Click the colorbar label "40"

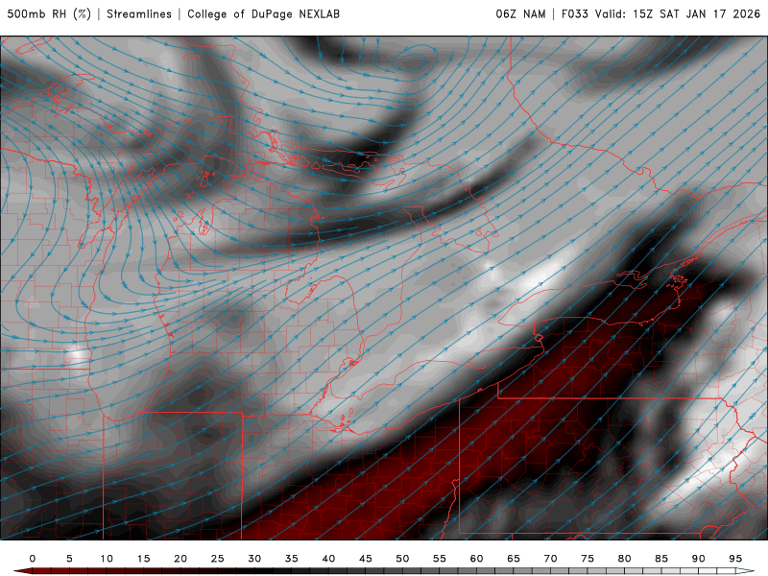(328, 559)
